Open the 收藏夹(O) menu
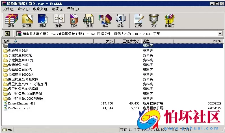Viewport: 225px width, 133px height. pos(41,9)
